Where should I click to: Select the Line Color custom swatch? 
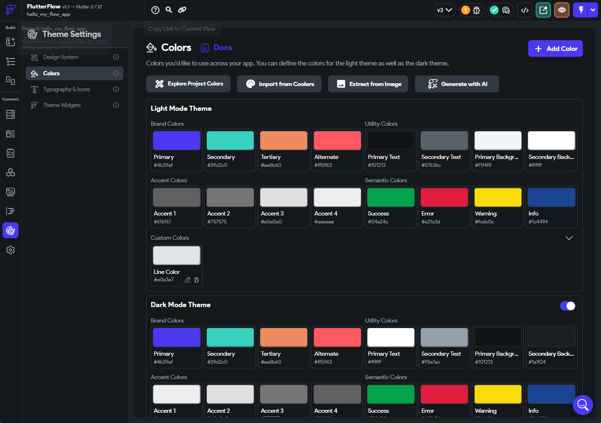[176, 255]
